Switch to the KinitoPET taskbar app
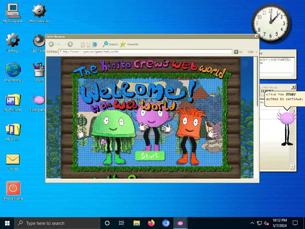 pos(180,223)
